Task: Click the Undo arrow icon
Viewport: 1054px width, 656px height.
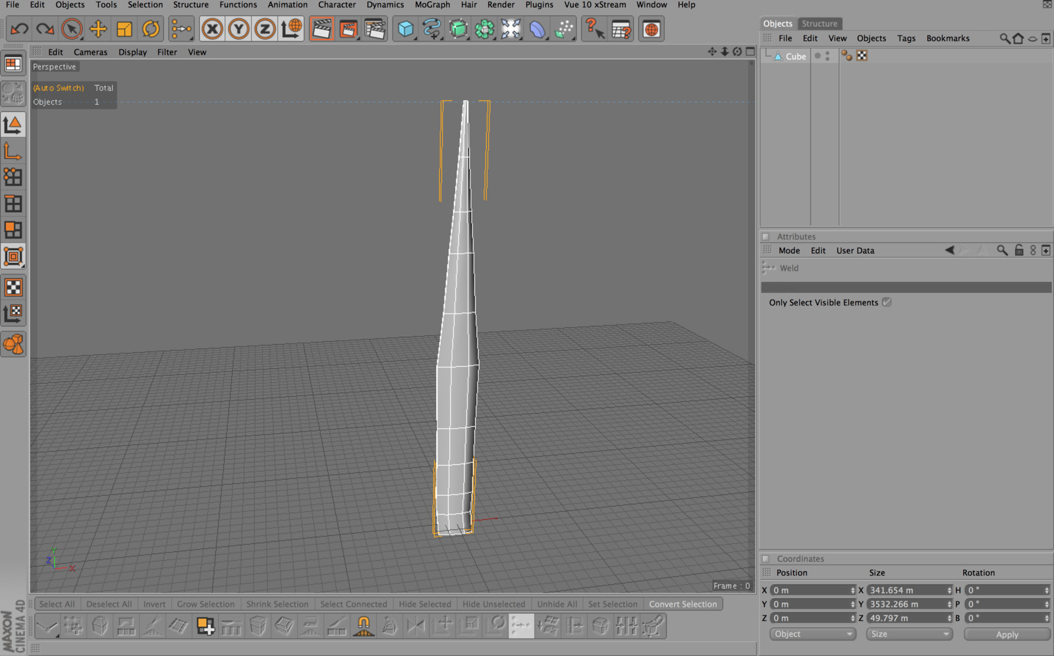Action: point(19,29)
